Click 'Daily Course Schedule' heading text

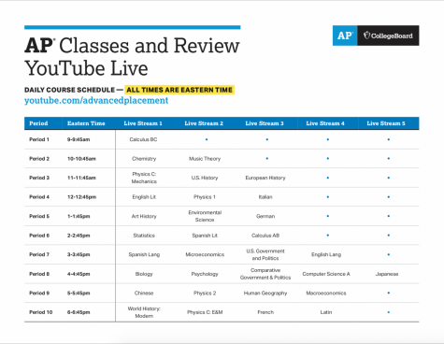point(69,90)
